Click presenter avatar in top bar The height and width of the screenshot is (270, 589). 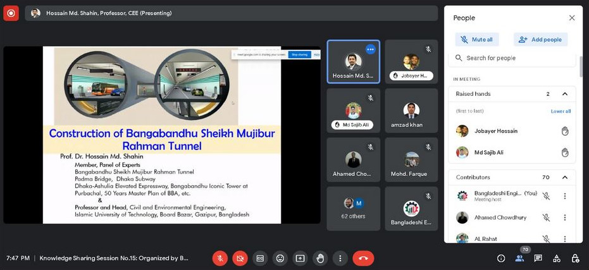click(35, 13)
